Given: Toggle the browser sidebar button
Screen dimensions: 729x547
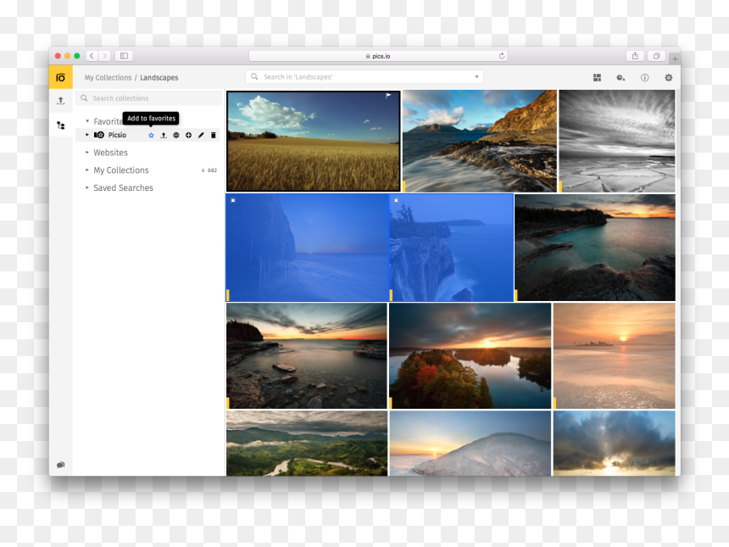Looking at the screenshot, I should (x=124, y=56).
